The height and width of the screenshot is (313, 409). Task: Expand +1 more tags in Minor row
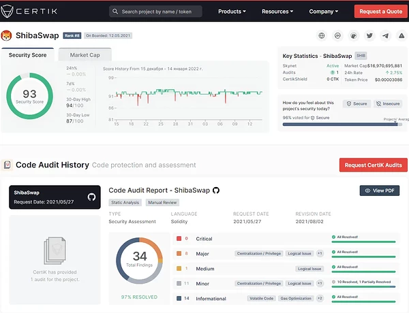(320, 283)
